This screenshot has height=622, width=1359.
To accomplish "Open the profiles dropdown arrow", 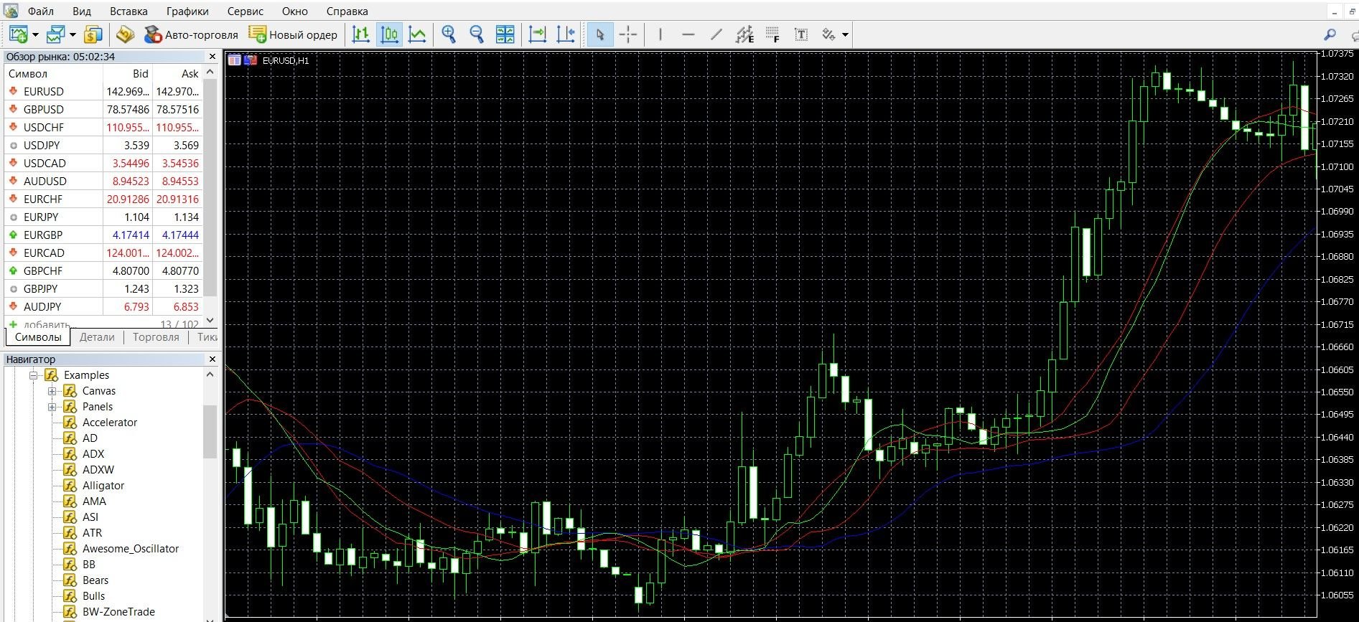I will (73, 34).
